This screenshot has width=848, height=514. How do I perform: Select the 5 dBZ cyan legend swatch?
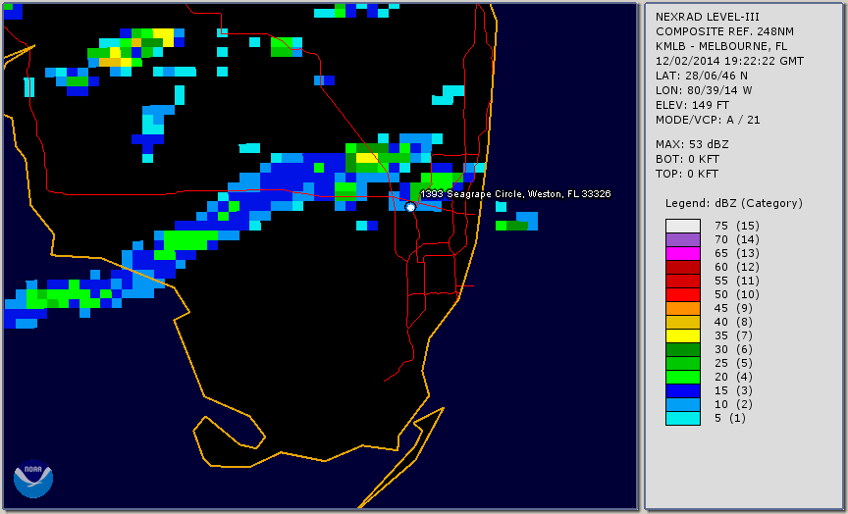(682, 418)
